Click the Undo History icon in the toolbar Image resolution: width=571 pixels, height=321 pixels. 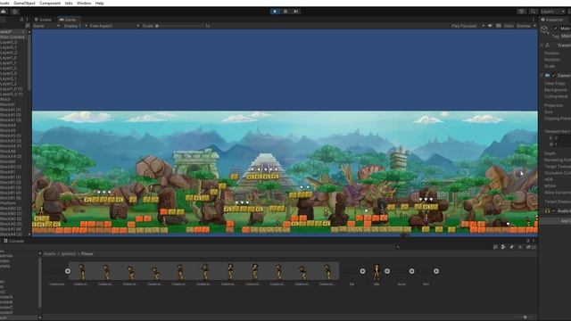pyautogui.click(x=521, y=12)
